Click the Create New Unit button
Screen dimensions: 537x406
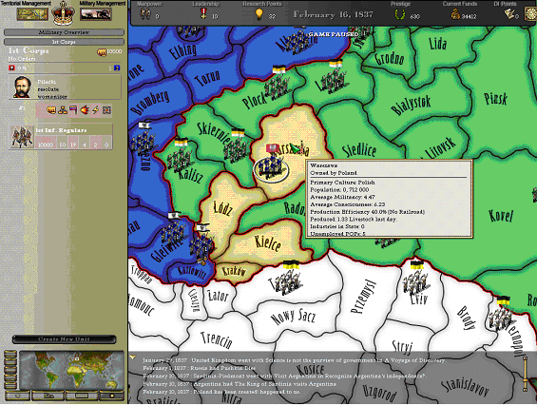(64, 339)
